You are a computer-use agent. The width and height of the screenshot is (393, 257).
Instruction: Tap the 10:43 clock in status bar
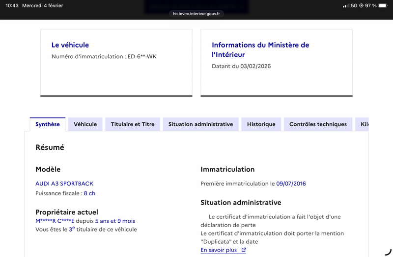point(12,6)
